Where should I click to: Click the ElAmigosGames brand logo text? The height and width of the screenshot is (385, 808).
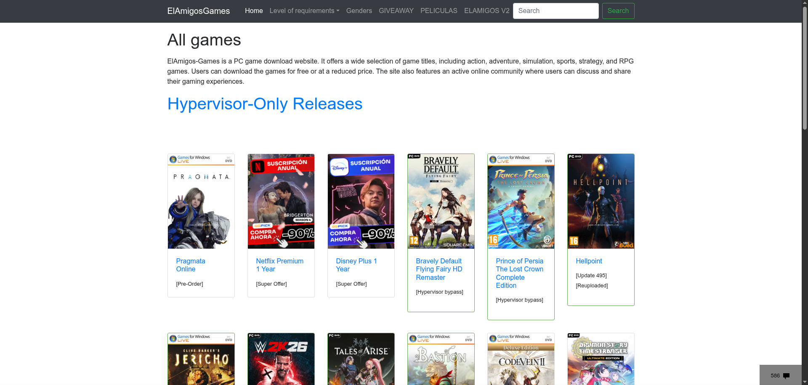pyautogui.click(x=199, y=11)
